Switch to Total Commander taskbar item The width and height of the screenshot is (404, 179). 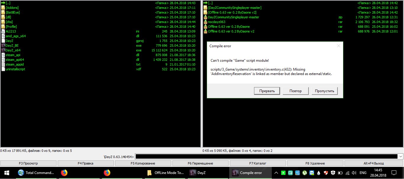pos(36,173)
